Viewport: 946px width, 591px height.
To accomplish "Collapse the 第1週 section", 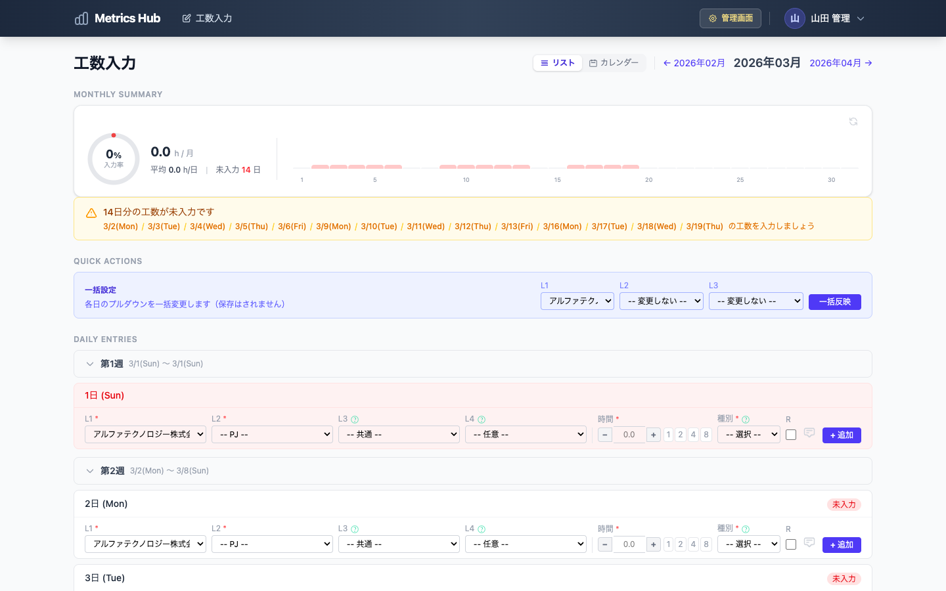I will (90, 364).
